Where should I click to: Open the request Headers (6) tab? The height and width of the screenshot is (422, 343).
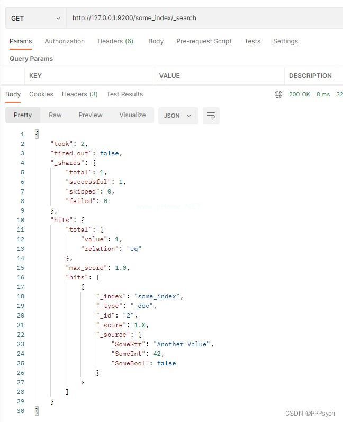pyautogui.click(x=115, y=41)
